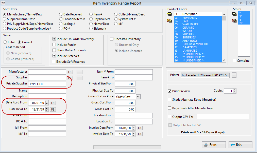Enable the Show Dollar Amounts checkbox
The image size is (257, 153).
(54, 50)
